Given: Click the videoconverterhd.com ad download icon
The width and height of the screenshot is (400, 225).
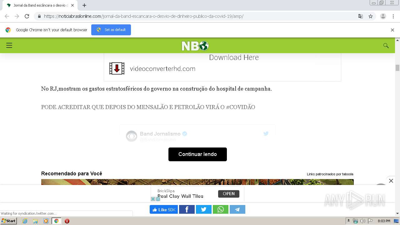Looking at the screenshot, I should pyautogui.click(x=117, y=68).
